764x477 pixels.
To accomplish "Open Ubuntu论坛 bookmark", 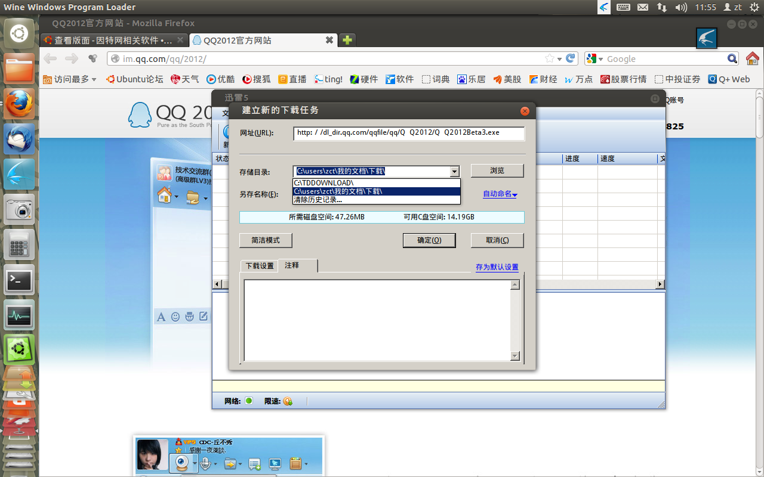I will (134, 79).
